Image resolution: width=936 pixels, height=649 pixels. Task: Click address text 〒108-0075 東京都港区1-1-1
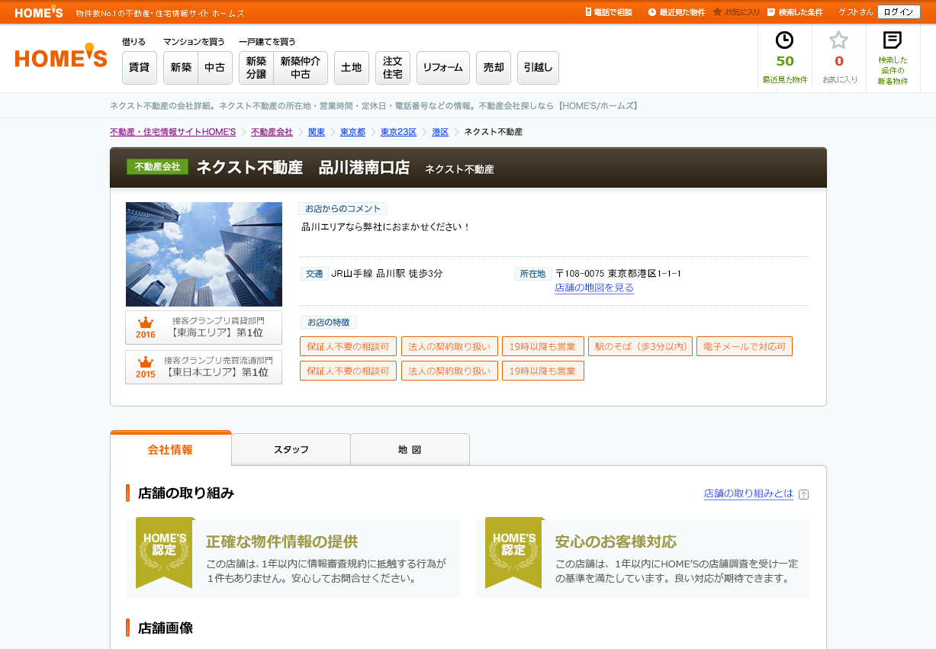[619, 273]
